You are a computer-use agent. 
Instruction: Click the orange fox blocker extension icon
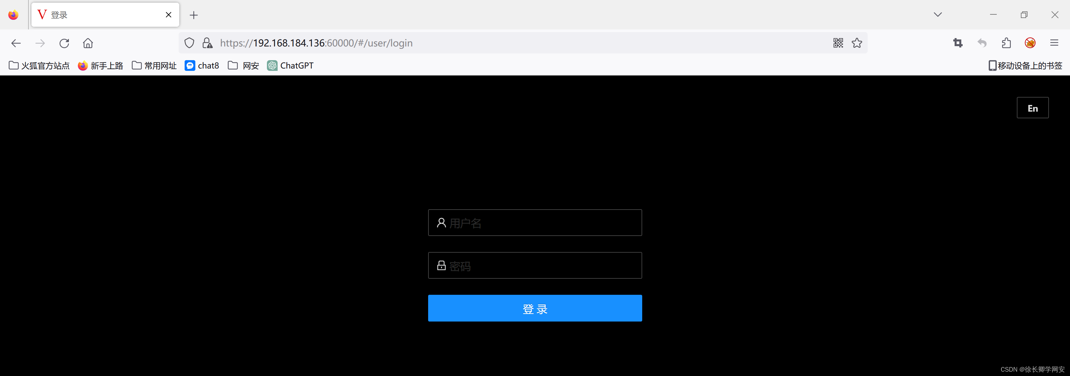(1030, 43)
